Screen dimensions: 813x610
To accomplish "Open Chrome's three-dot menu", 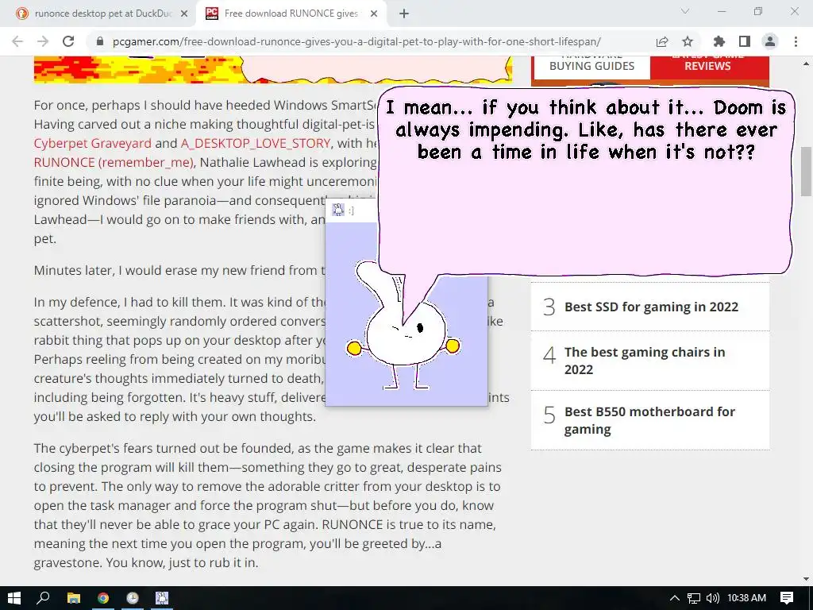I will (796, 41).
